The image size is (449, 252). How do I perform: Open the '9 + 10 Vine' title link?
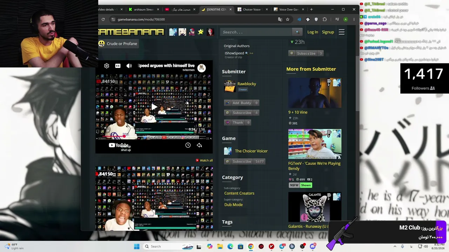pos(298,112)
